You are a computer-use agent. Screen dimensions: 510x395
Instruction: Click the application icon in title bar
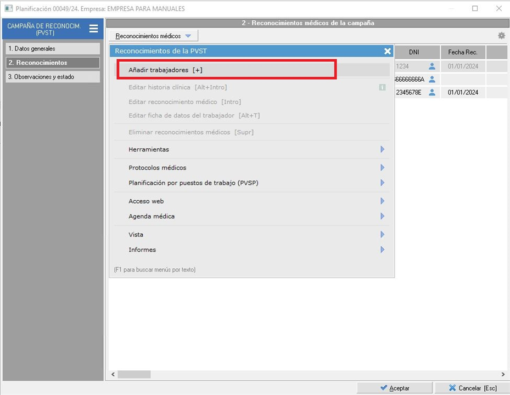coord(8,9)
